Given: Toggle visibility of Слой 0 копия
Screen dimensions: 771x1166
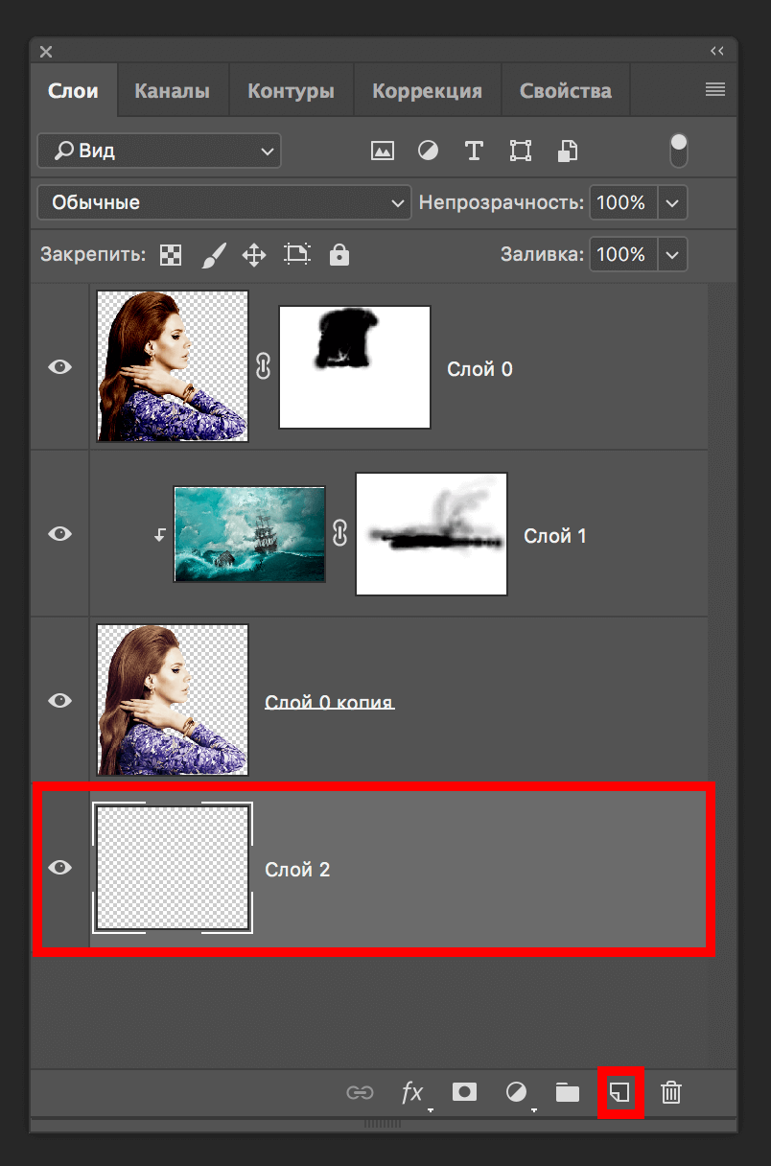Looking at the screenshot, I should pyautogui.click(x=60, y=701).
